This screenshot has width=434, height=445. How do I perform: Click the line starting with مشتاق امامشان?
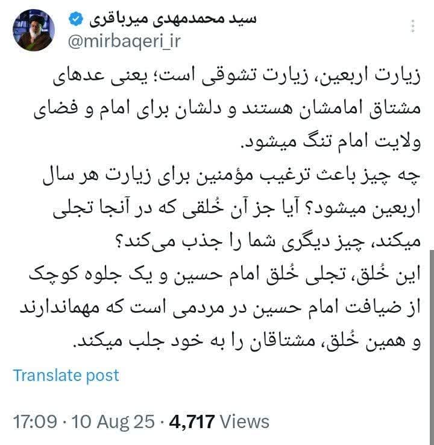227,110
